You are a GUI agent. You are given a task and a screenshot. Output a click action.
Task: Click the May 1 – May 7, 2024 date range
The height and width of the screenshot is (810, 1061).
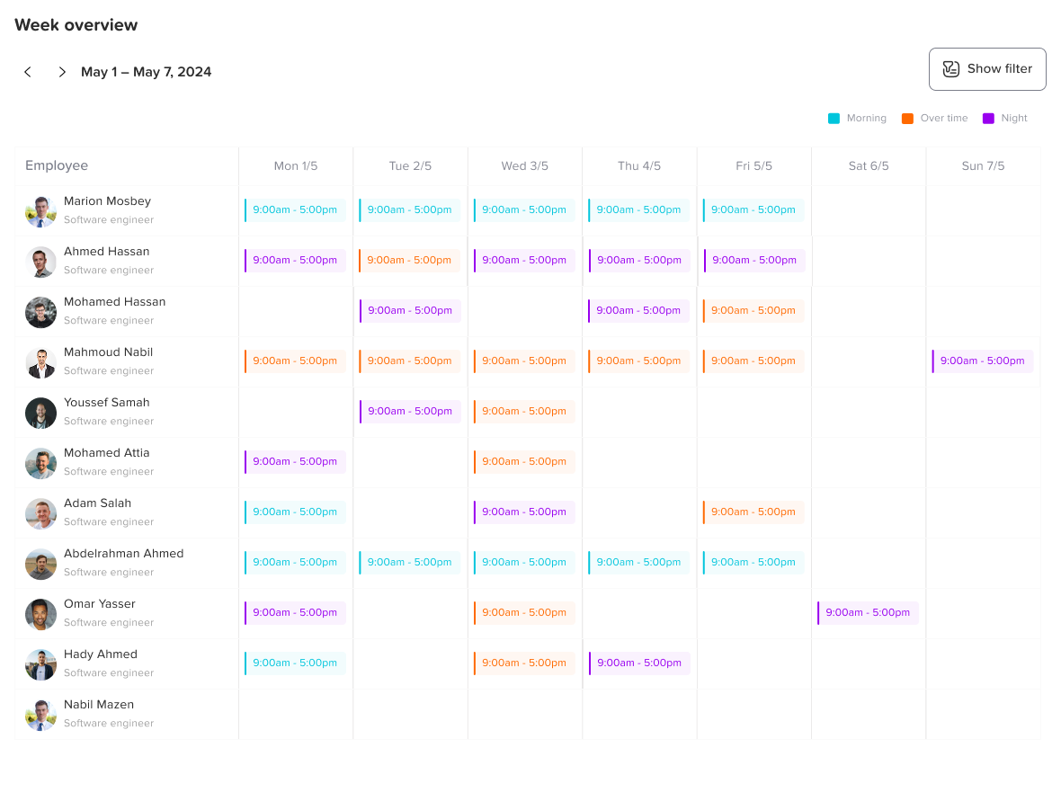pyautogui.click(x=146, y=72)
